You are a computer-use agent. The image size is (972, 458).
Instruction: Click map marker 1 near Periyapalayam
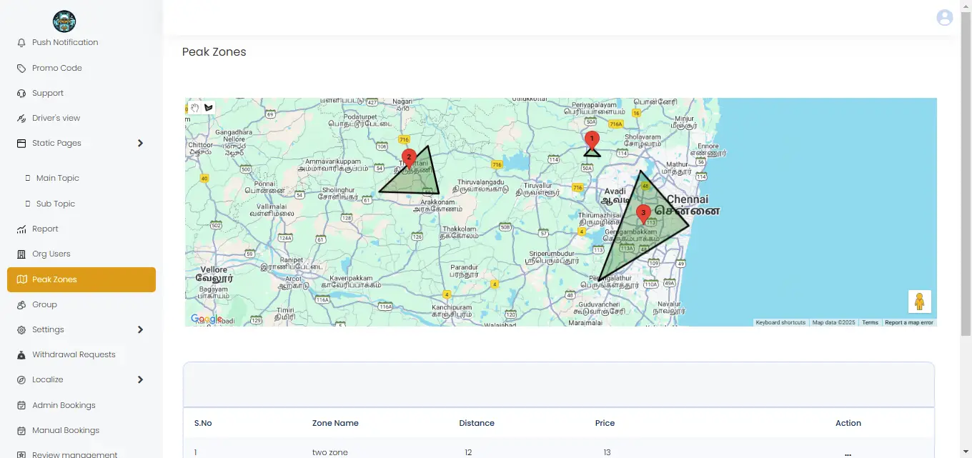coord(592,140)
